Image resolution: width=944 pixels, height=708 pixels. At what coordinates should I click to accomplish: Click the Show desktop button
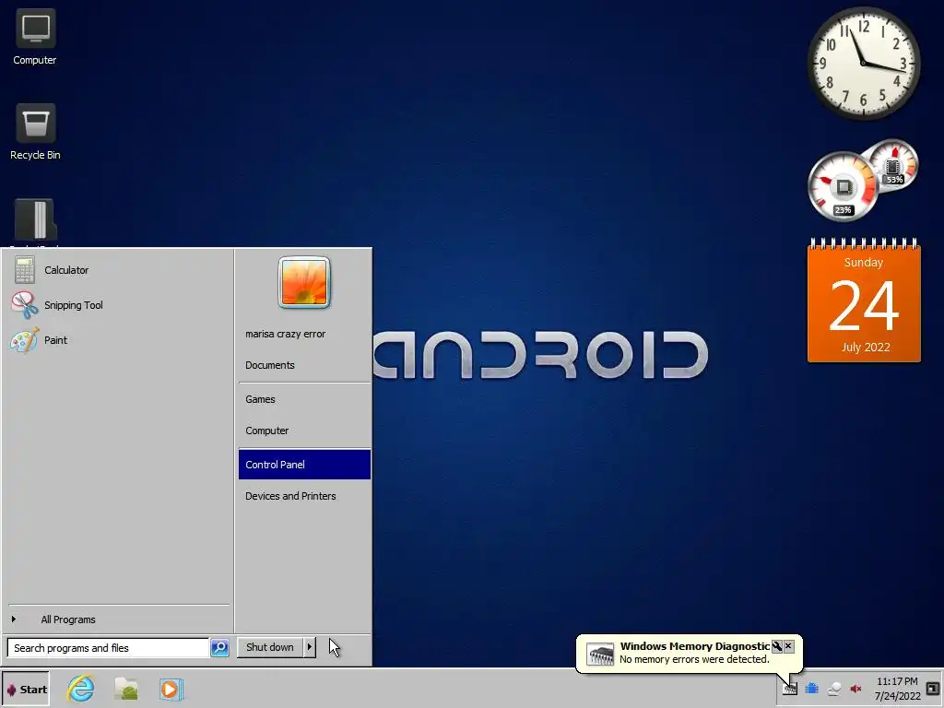coord(933,689)
